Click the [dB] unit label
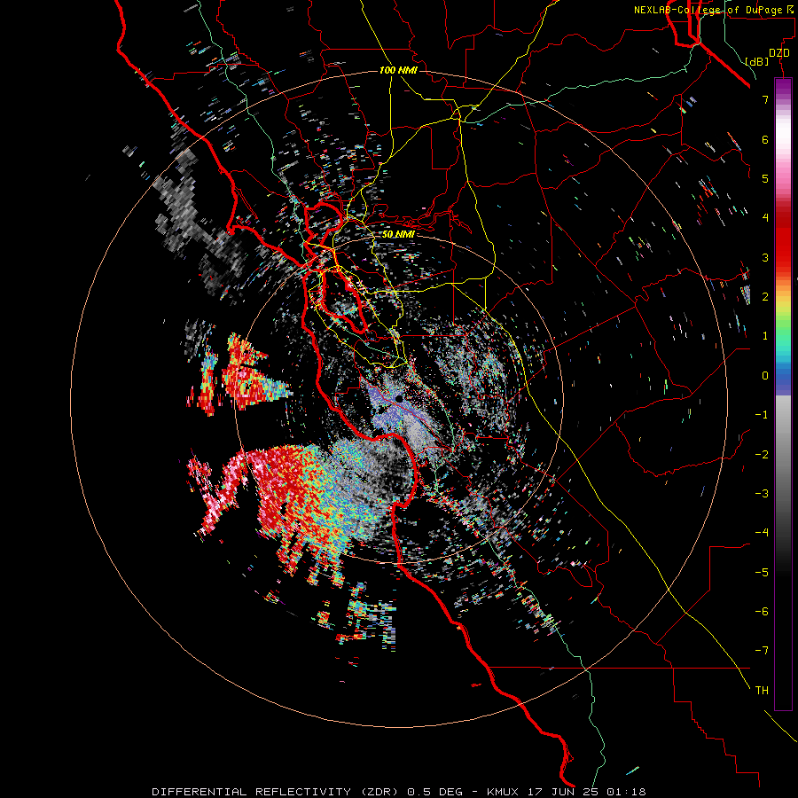Screen dimensions: 798x798 coord(757,61)
